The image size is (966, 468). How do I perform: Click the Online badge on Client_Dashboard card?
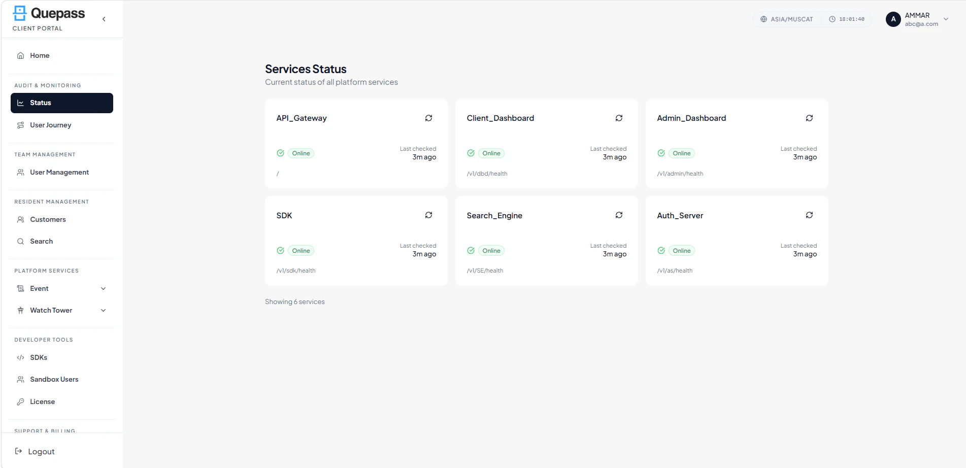[x=491, y=153]
